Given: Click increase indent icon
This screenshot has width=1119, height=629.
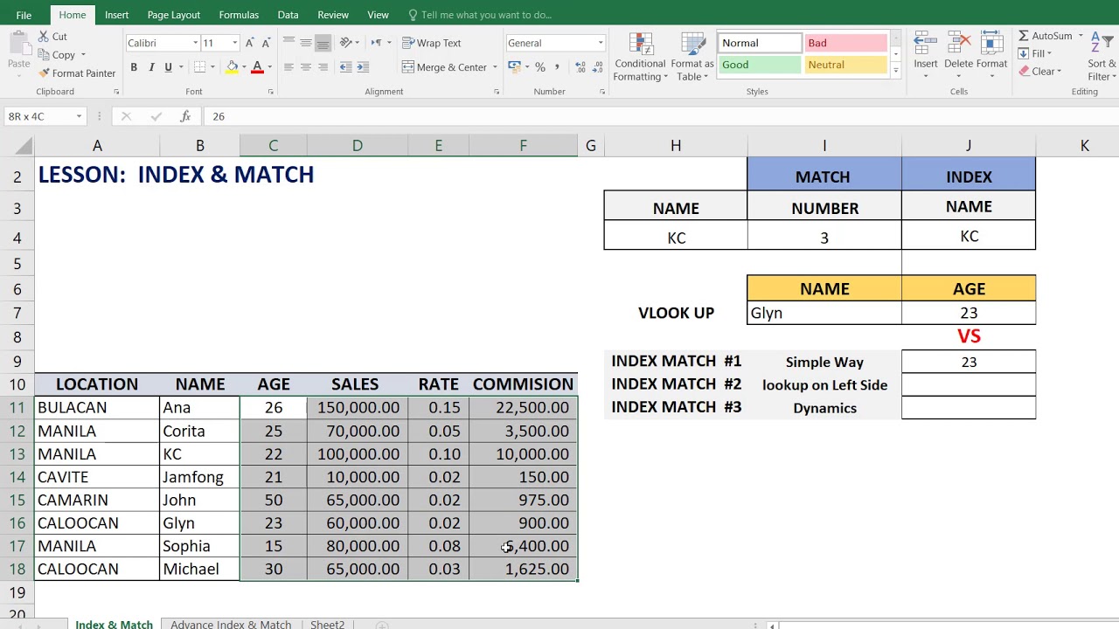Looking at the screenshot, I should [362, 67].
